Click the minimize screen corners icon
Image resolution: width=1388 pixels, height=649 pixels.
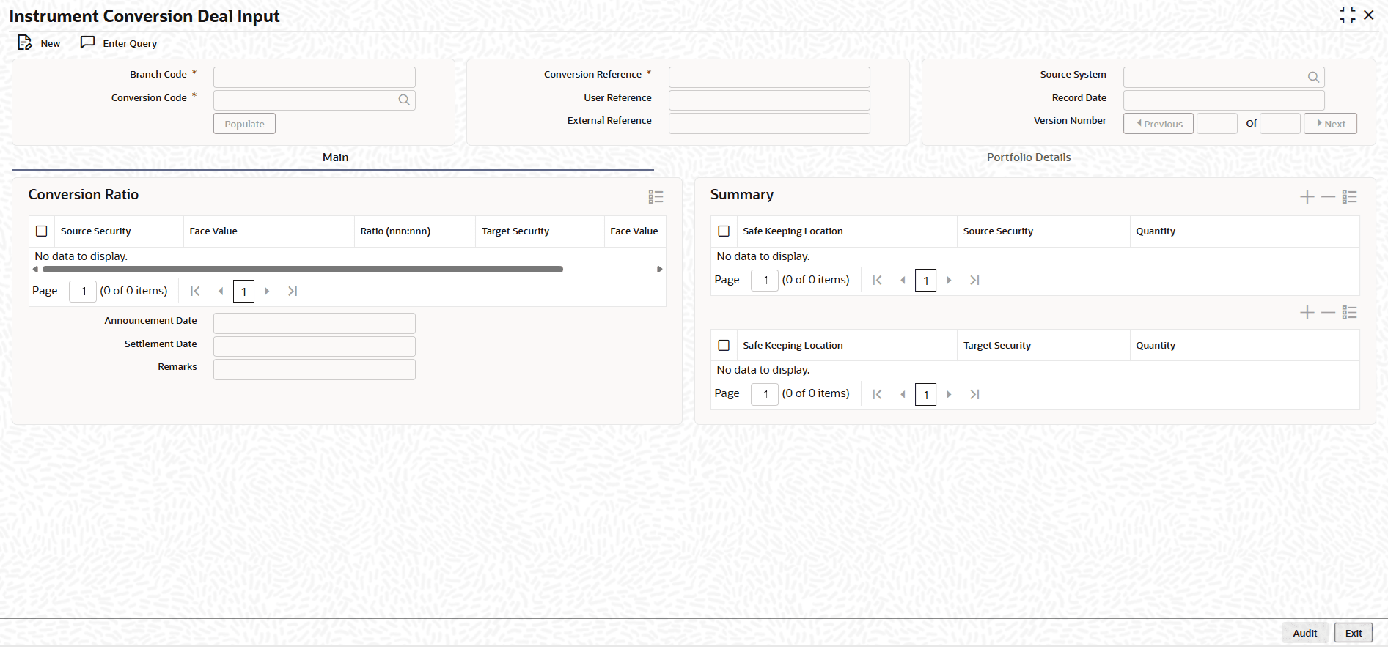tap(1348, 15)
